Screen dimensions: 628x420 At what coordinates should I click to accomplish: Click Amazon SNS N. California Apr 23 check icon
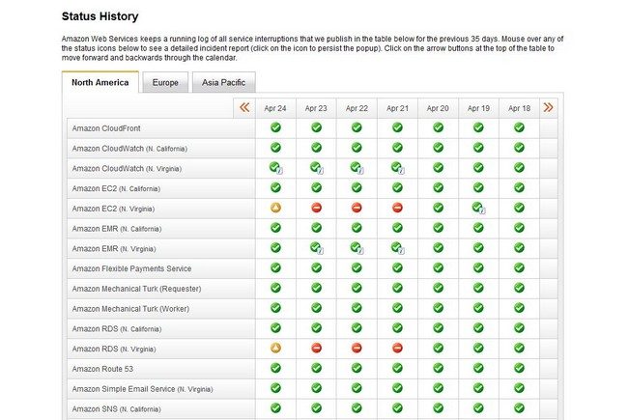[316, 408]
